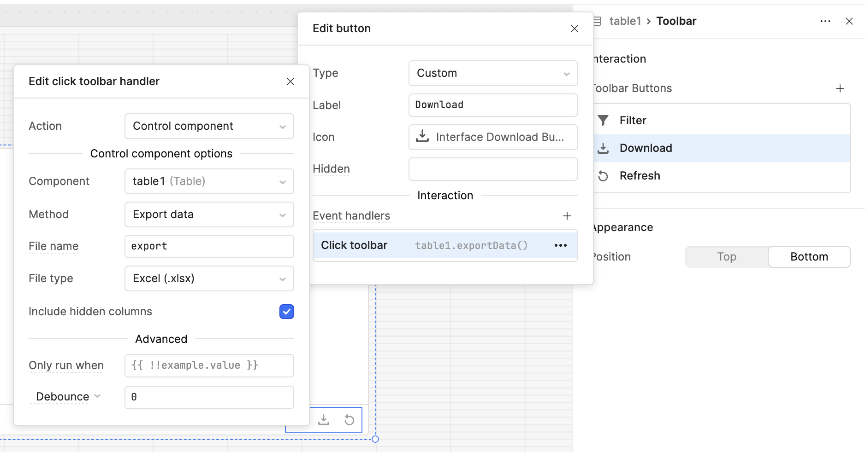Click the File name field containing export
865x452 pixels.
(209, 246)
